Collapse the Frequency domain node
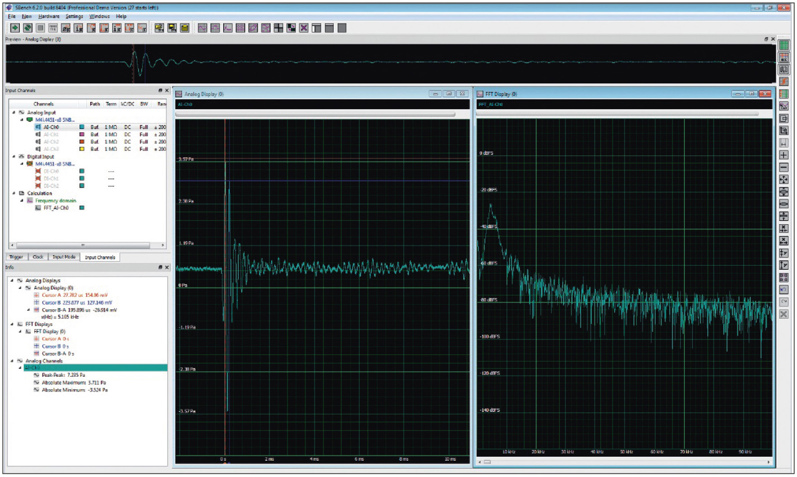797x477 pixels. pos(22,200)
